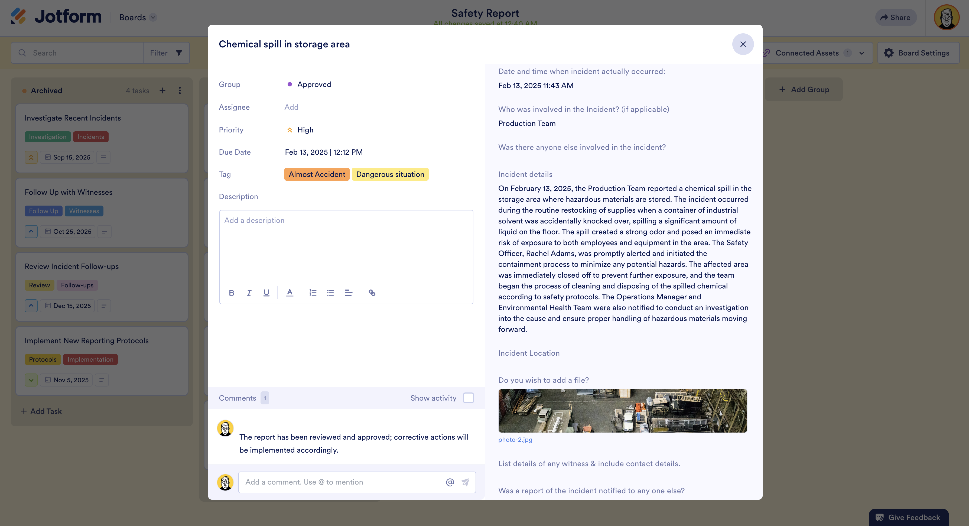The height and width of the screenshot is (526, 969).
Task: Click the @ mention icon in comment box
Action: point(450,482)
